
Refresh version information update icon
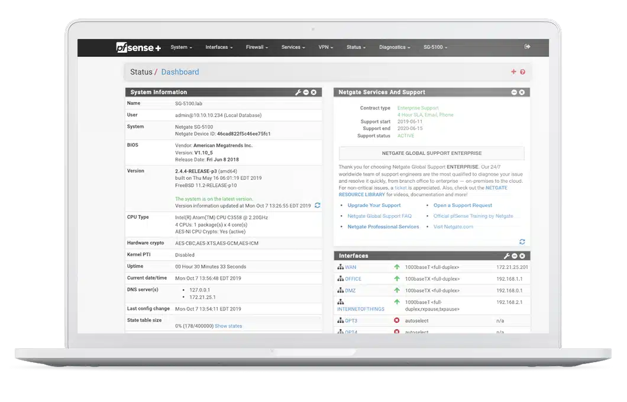[x=318, y=205]
